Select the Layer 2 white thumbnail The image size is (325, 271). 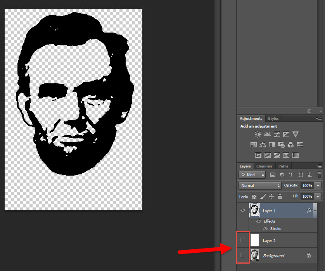254,240
